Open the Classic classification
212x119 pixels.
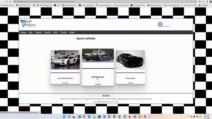[x=38, y=32]
